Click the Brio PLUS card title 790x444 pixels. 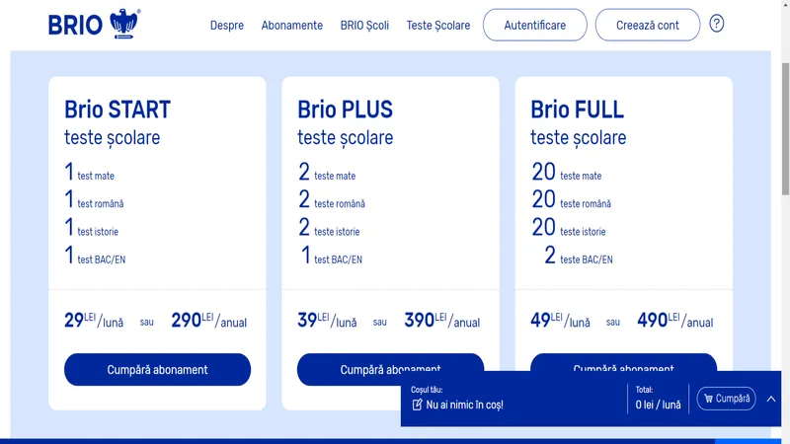345,109
